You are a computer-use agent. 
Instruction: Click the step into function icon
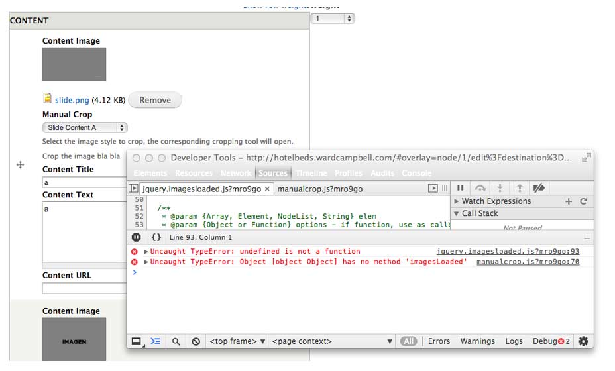tap(500, 188)
